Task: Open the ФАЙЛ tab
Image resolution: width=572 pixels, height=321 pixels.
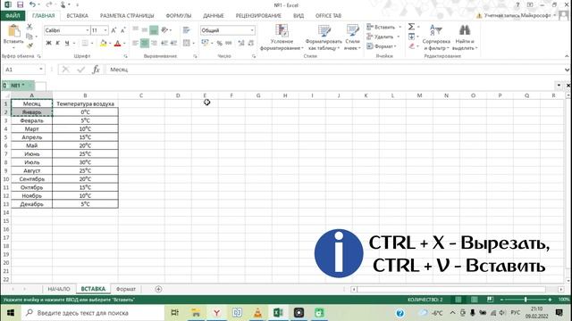Action: tap(13, 16)
